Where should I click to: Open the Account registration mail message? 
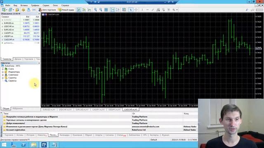16,130
